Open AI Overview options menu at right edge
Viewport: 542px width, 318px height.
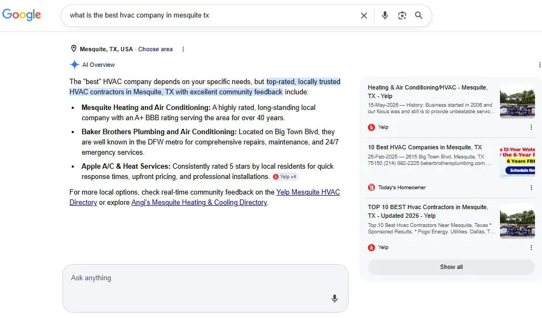click(539, 65)
